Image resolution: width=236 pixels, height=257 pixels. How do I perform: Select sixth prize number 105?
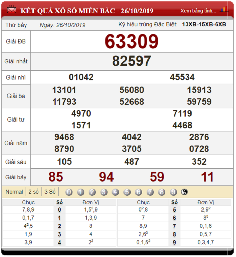tap(64, 162)
